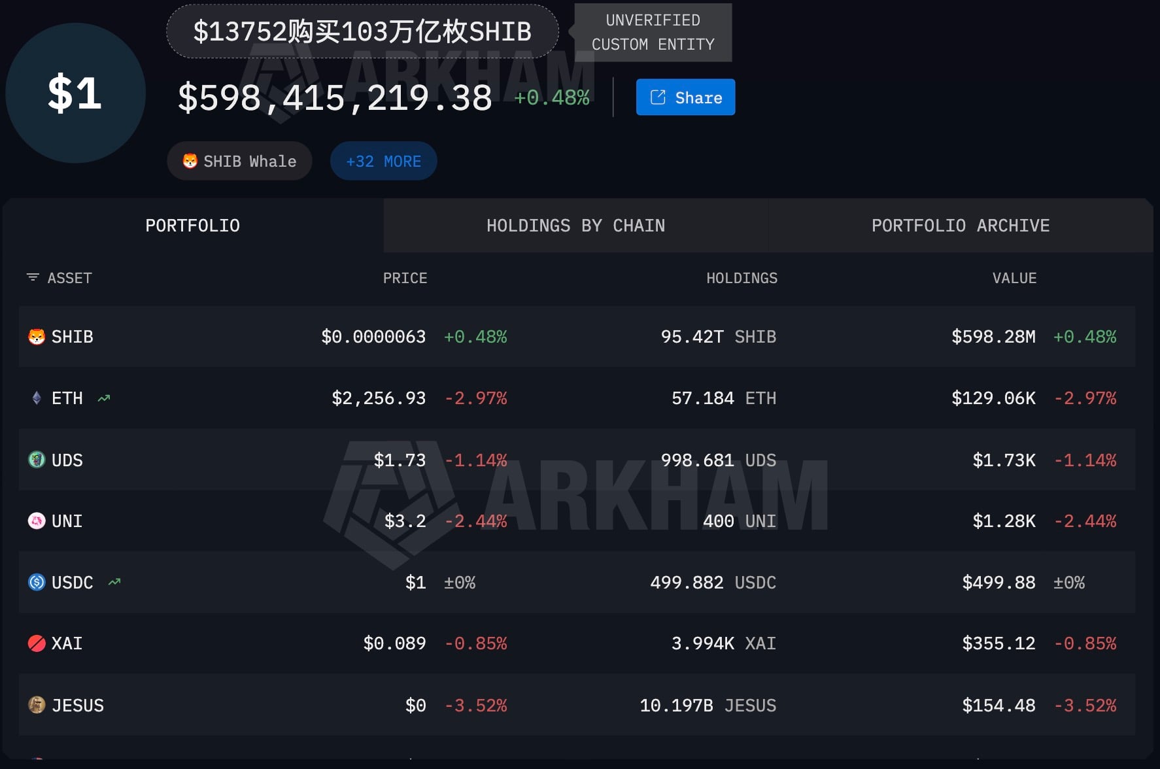Open the ASSET filter icon

pos(33,277)
